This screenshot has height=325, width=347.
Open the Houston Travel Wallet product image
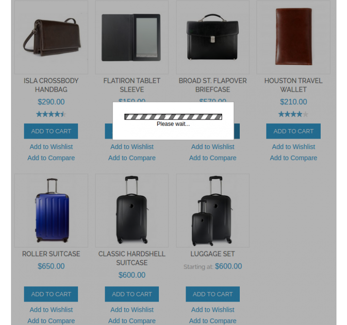coord(293,37)
